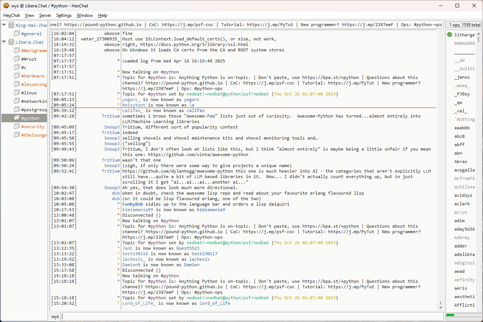Click the Libera.Chat server network icon
This screenshot has width=483, height=322.
tap(11, 42)
